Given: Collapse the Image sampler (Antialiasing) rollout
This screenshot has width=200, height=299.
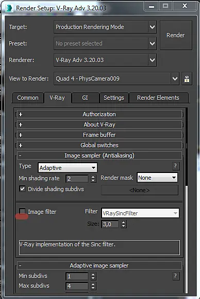Looking at the screenshot, I should pyautogui.click(x=99, y=155).
